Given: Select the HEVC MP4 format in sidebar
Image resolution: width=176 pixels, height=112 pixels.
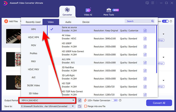Looking at the screenshot, I should (33, 37).
